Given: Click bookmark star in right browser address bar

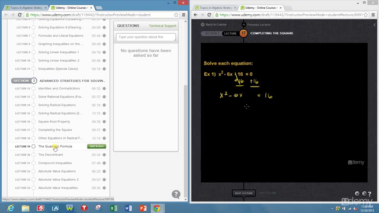Looking at the screenshot, I should (x=366, y=15).
